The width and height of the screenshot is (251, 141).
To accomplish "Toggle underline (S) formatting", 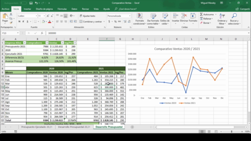I will [27, 22].
